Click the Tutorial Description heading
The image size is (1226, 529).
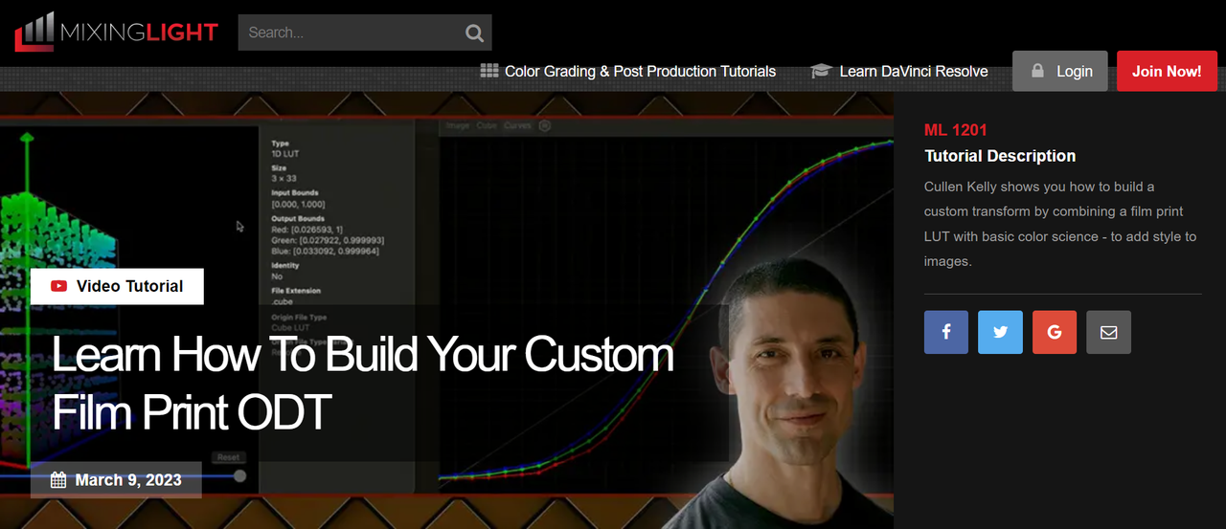tap(1000, 156)
